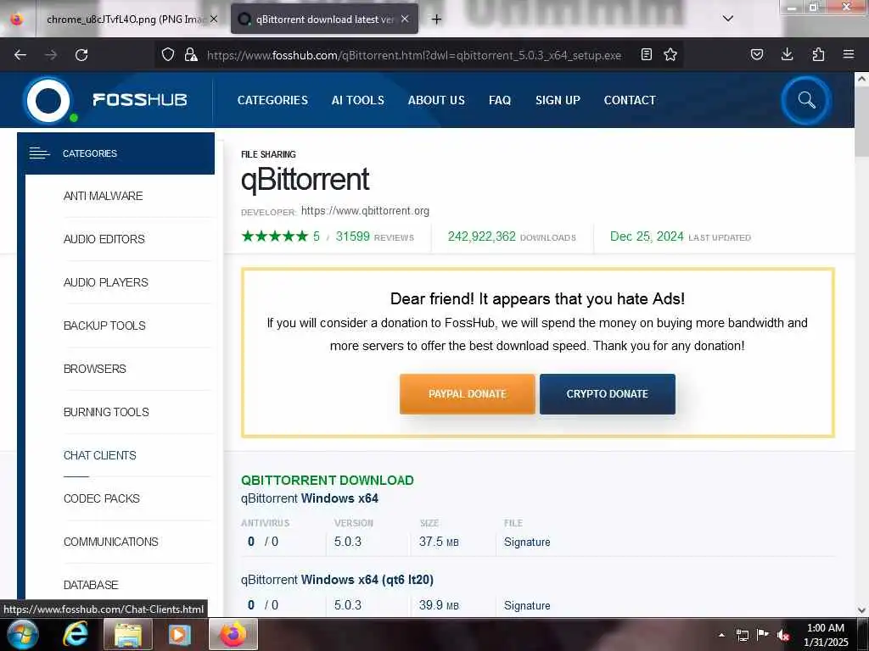Click the muted volume tray icon

click(x=783, y=635)
